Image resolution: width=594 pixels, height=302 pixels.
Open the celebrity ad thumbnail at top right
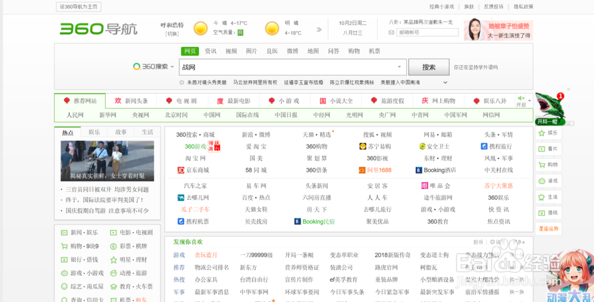coord(498,30)
